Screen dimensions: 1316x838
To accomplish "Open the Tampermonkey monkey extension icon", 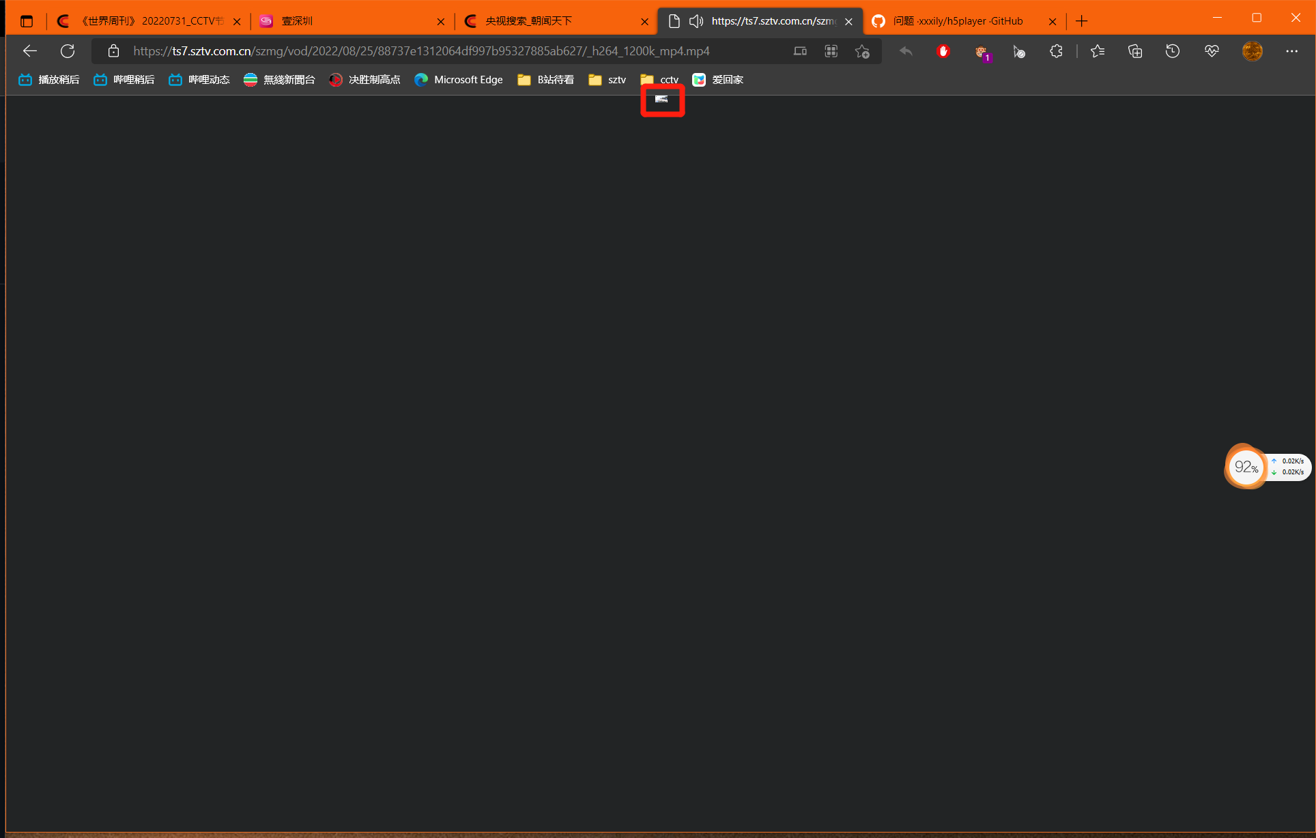I will coord(982,51).
